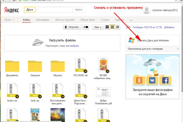Open the Загрузки folder
This screenshot has height=122, width=183.
35,66
